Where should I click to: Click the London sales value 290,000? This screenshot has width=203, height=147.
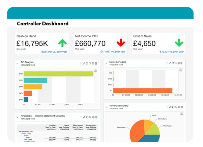52,137
